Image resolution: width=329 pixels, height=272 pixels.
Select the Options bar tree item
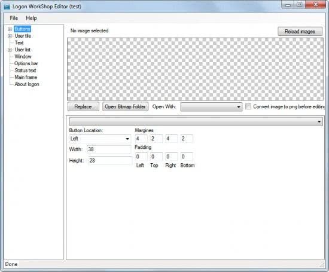[26, 63]
